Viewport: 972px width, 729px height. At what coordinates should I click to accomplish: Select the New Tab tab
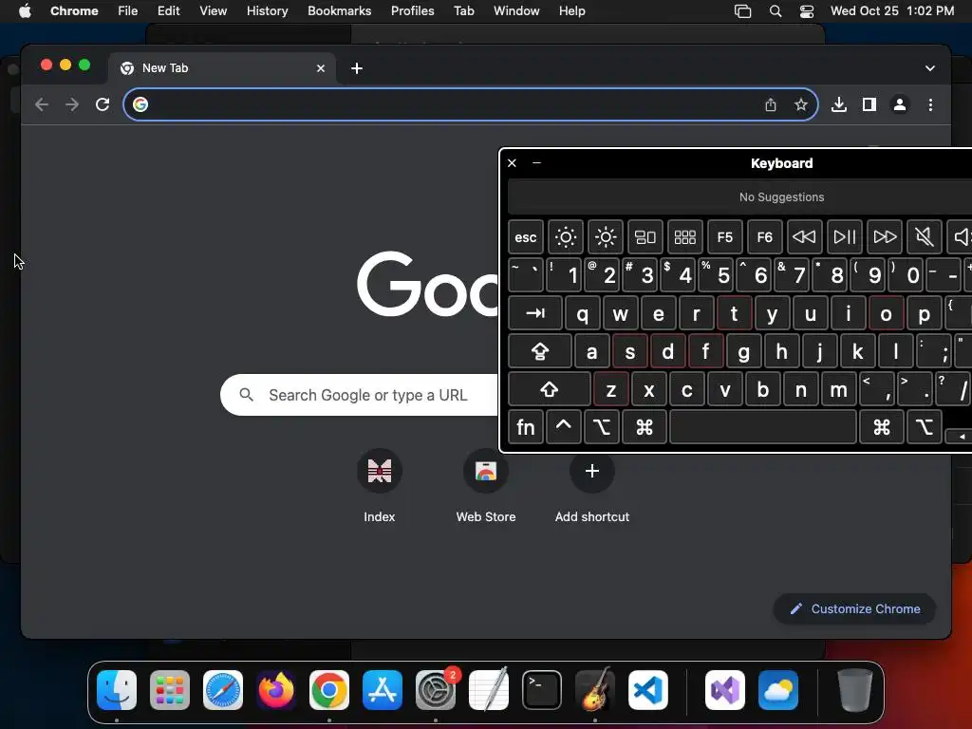pos(222,68)
